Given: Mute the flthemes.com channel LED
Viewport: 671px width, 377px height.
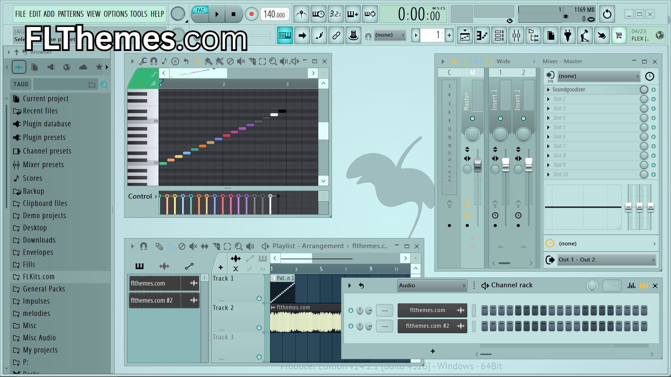Looking at the screenshot, I should [x=351, y=310].
